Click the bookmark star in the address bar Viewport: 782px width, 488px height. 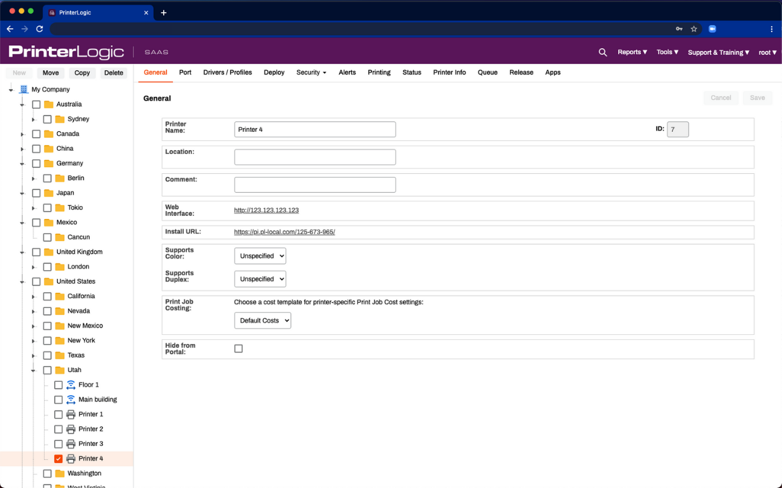(693, 29)
